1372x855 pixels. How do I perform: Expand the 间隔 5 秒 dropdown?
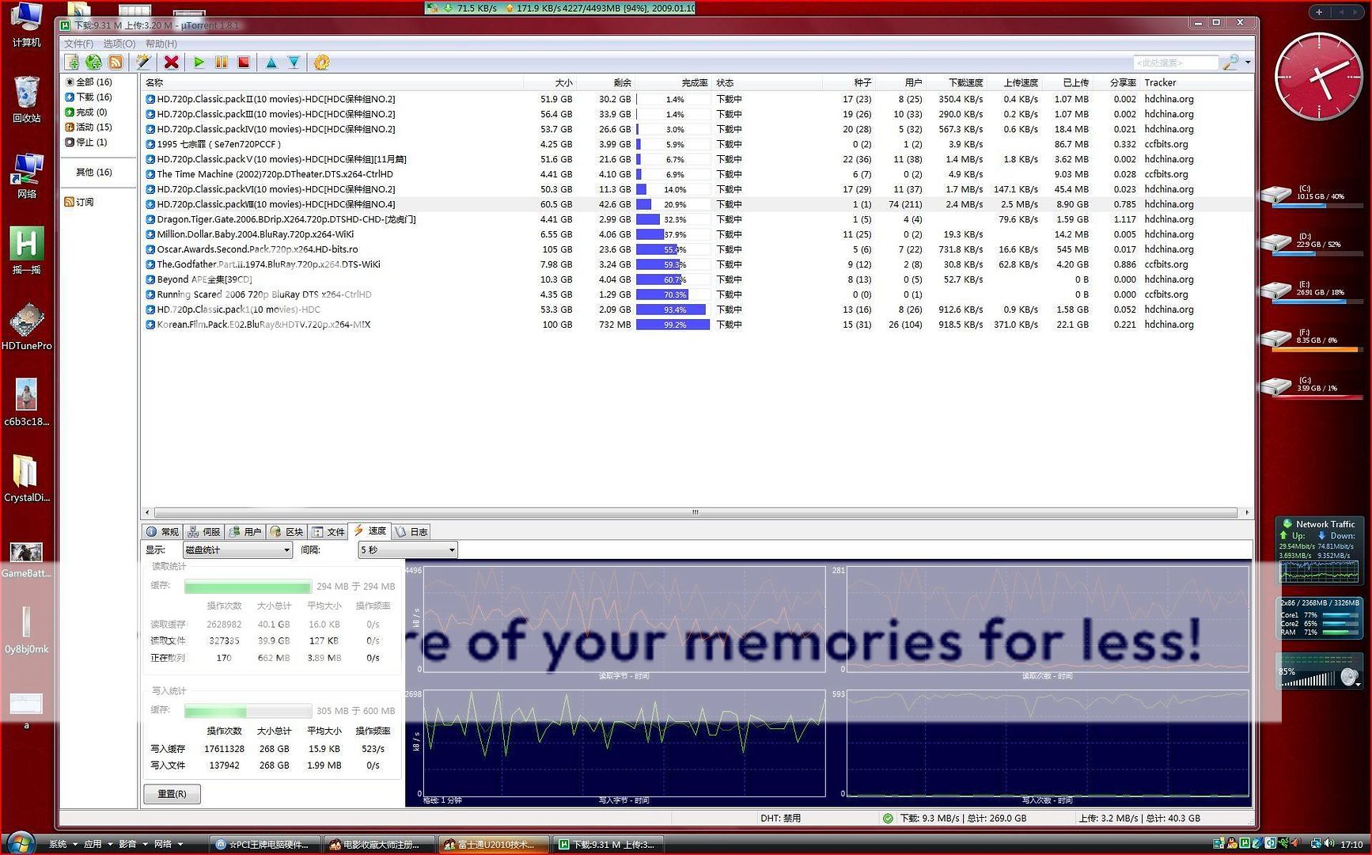tap(407, 550)
